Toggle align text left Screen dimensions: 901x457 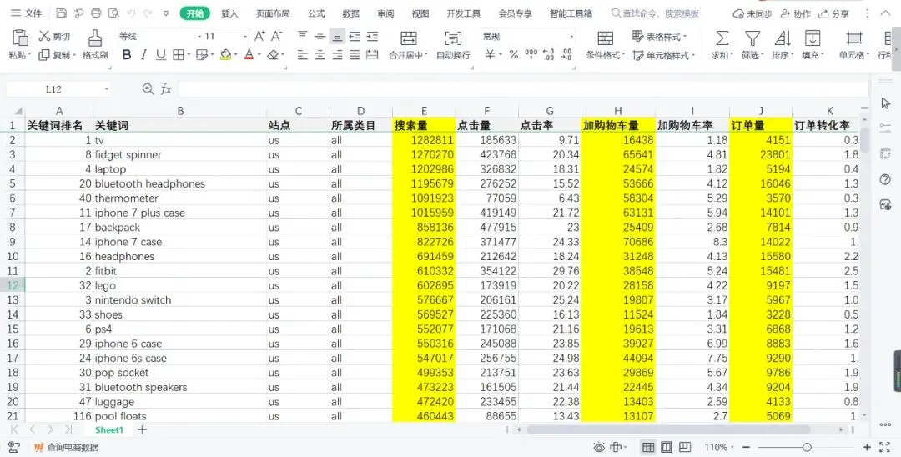[302, 54]
